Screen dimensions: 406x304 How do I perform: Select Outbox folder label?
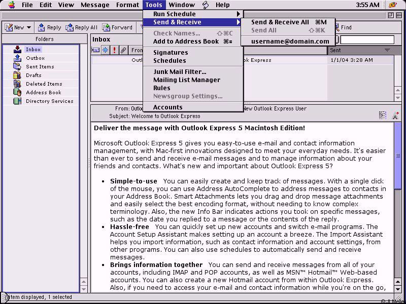coord(35,58)
